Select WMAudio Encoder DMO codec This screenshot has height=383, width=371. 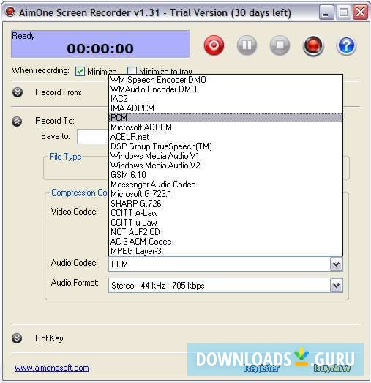click(x=226, y=89)
